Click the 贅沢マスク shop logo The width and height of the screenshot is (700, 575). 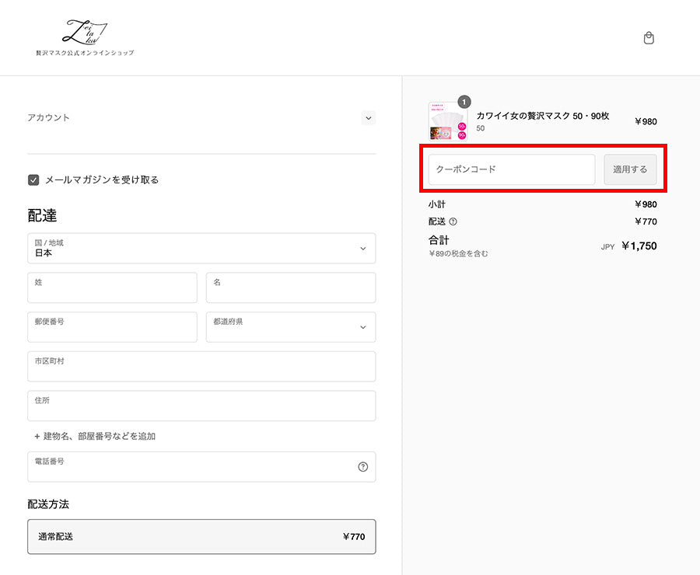point(86,36)
